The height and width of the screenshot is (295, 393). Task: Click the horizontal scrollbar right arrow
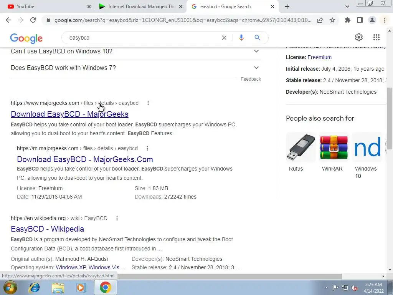383,276
